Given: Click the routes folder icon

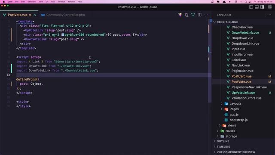Looking at the screenshot, I should tap(222, 131).
